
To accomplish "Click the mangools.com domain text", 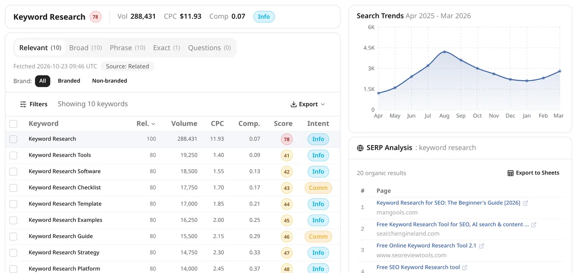I will 397,213.
